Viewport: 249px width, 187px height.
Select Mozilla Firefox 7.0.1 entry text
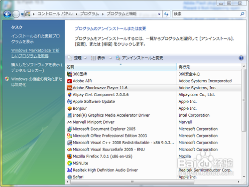(x=103, y=157)
